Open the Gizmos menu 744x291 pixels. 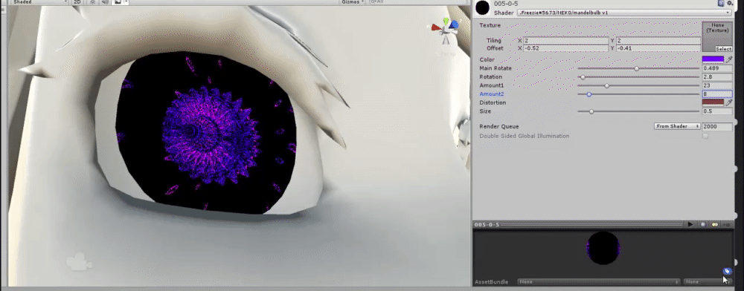(x=353, y=2)
